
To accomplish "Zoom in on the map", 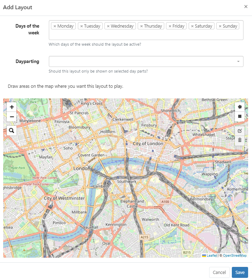I will point(12,107).
